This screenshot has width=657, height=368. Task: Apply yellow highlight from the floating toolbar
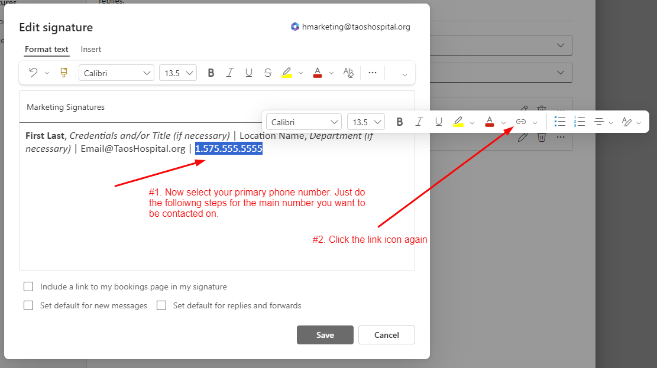click(x=458, y=122)
